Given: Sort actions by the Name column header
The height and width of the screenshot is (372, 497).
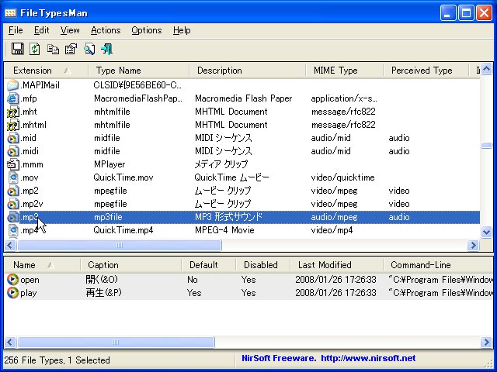Looking at the screenshot, I should 42,265.
